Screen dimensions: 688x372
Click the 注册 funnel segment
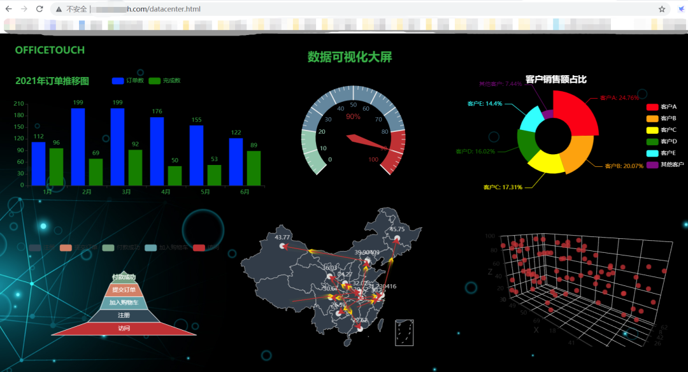pyautogui.click(x=124, y=315)
